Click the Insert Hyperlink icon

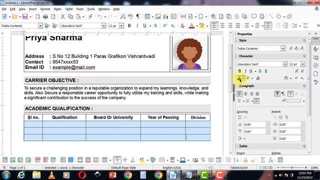tap(213, 16)
